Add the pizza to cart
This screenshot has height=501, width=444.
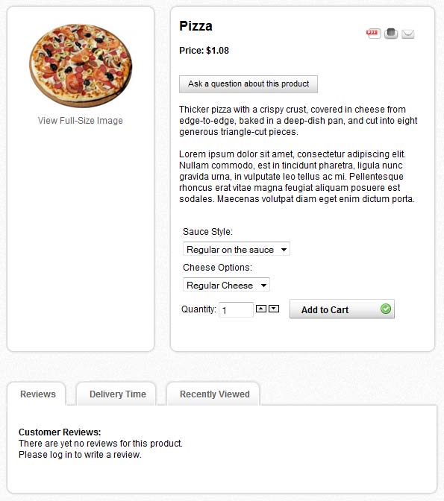(342, 309)
